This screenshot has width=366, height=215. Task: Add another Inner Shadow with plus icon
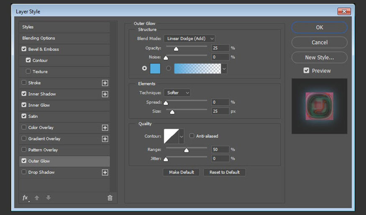(x=105, y=94)
